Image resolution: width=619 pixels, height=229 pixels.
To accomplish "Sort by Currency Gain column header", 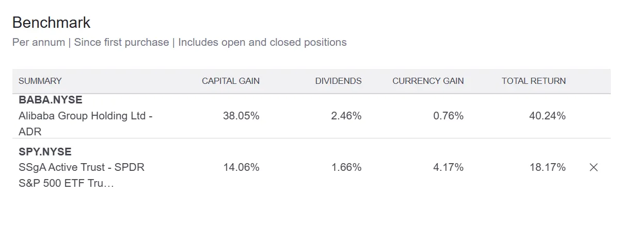I will coord(428,81).
